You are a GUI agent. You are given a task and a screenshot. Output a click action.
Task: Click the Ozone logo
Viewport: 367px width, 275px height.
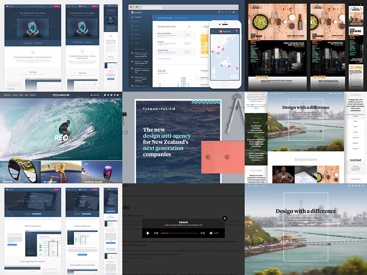pyautogui.click(x=61, y=95)
